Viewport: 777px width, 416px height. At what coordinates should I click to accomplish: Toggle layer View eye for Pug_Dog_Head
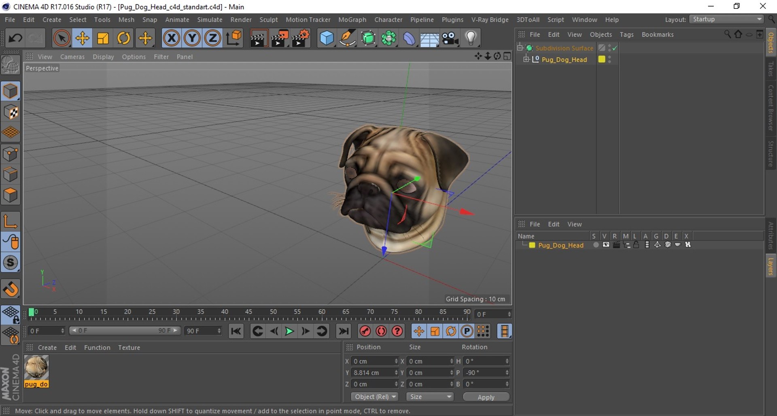point(606,245)
